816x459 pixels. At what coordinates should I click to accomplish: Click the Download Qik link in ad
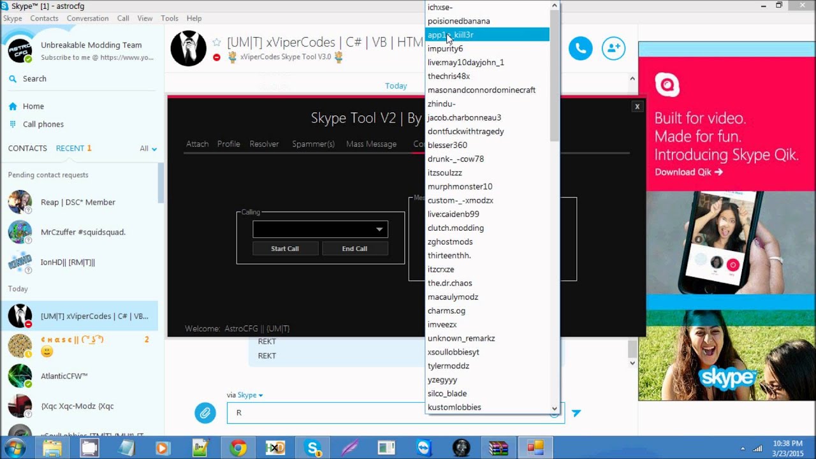[688, 172]
